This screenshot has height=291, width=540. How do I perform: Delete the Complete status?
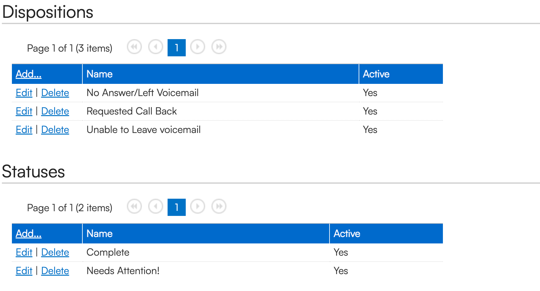click(55, 253)
